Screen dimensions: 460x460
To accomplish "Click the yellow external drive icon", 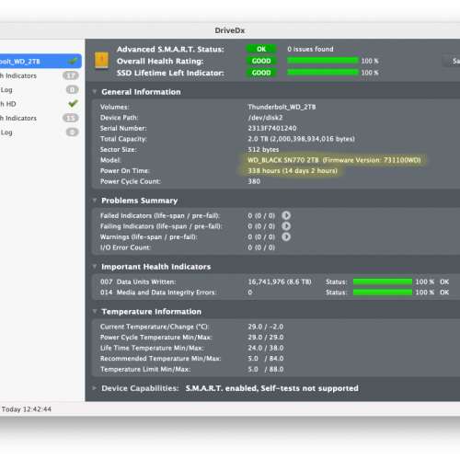I will 101,61.
